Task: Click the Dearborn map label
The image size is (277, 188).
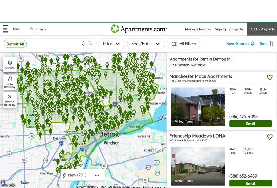Action: [59, 138]
